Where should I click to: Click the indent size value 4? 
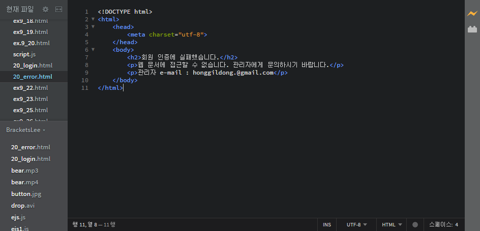pos(457,224)
